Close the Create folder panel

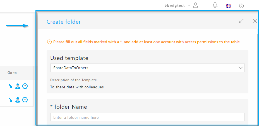click(x=255, y=21)
